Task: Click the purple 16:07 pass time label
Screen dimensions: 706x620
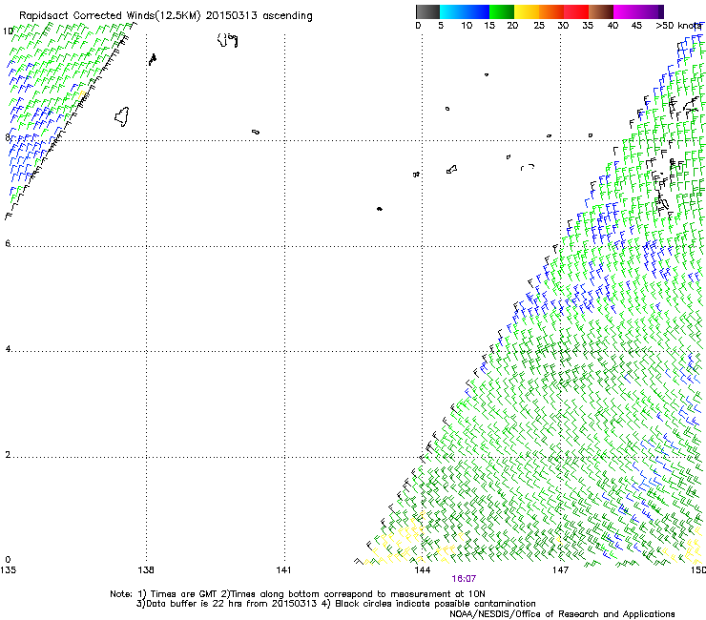Action: point(464,579)
